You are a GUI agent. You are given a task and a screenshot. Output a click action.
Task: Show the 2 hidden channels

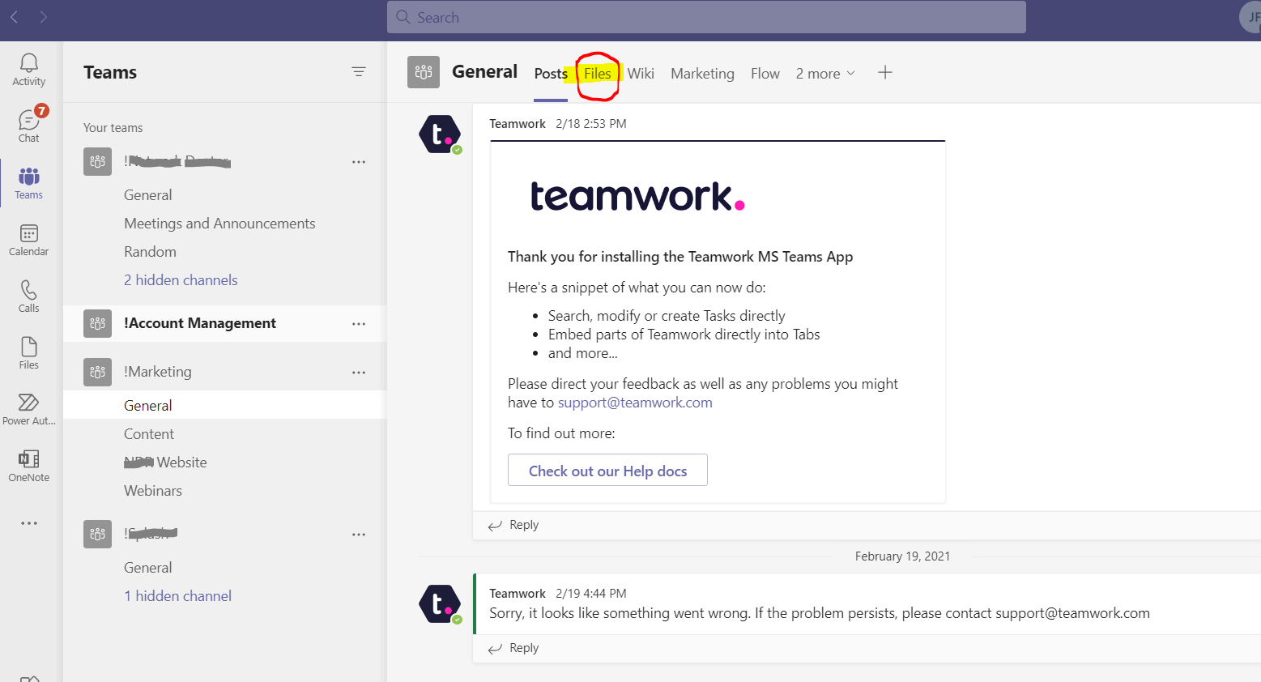click(x=181, y=280)
